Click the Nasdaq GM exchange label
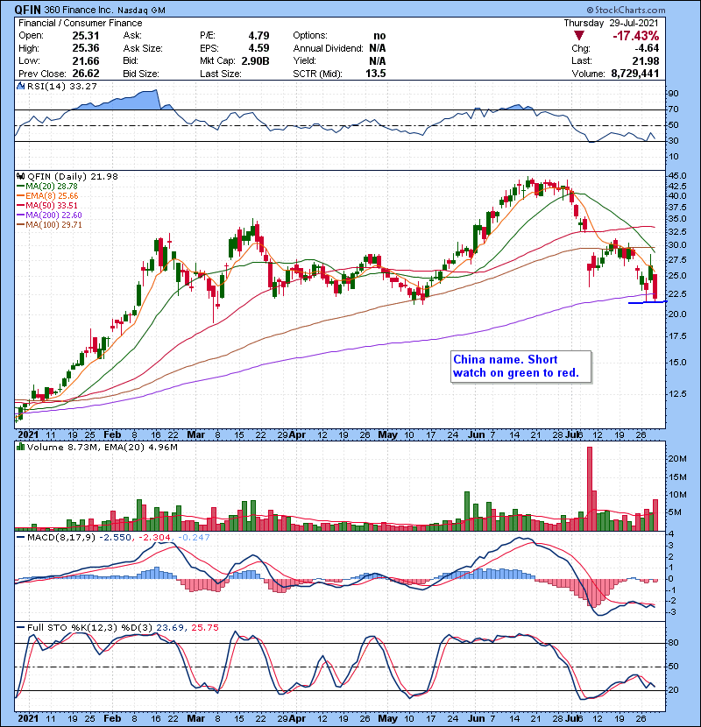Image resolution: width=701 pixels, height=727 pixels. click(141, 11)
